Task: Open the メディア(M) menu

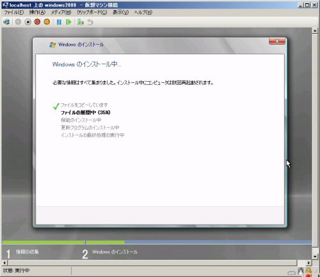Action: click(61, 12)
